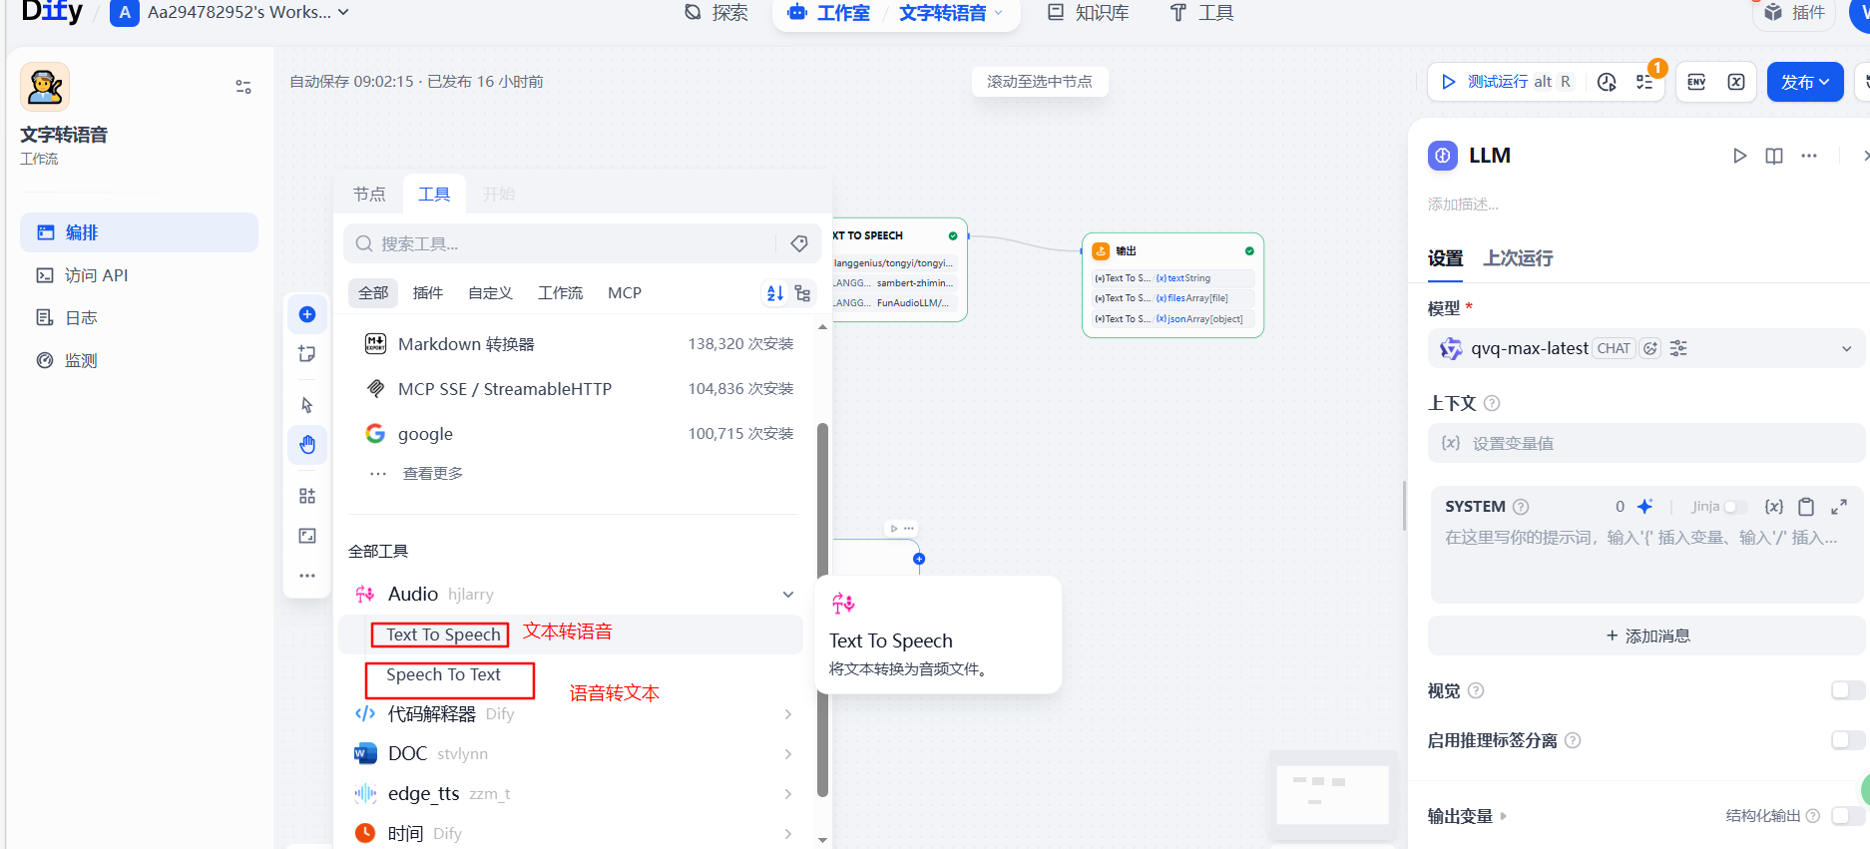Filter tools by 工作流
This screenshot has height=849, width=1870.
tap(561, 293)
